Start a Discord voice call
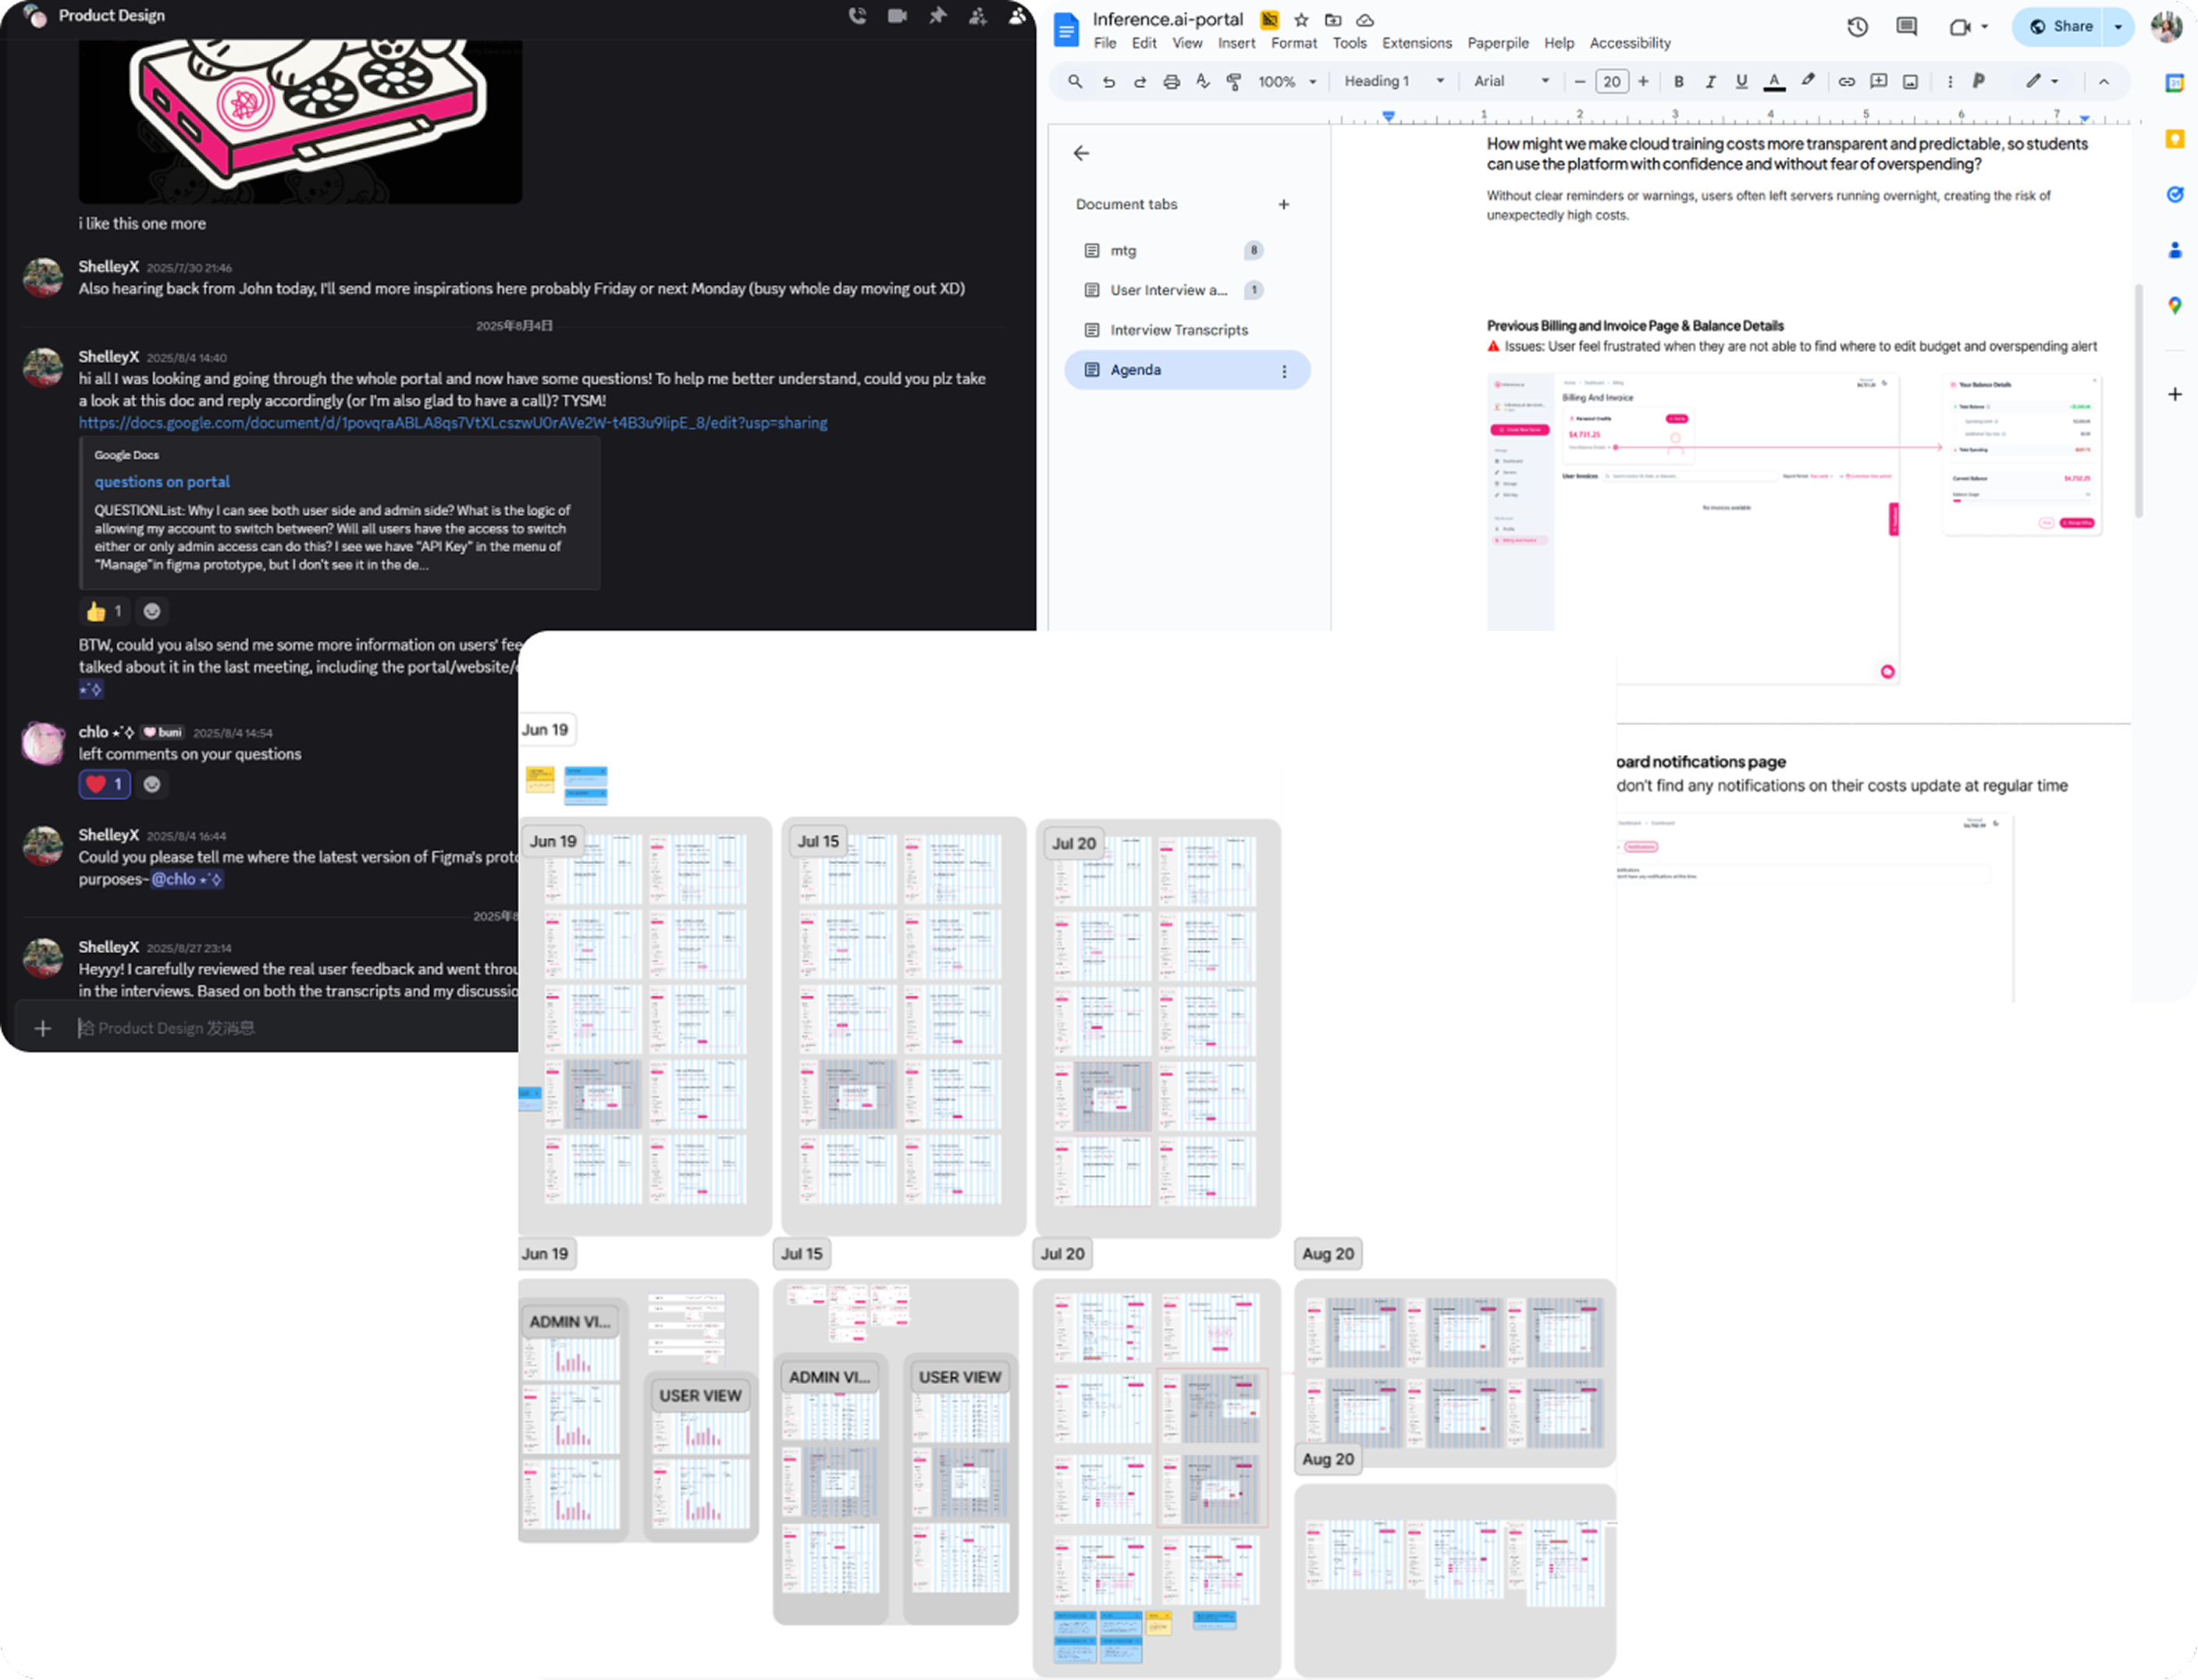Viewport: 2198px width, 1680px height. coord(856,16)
